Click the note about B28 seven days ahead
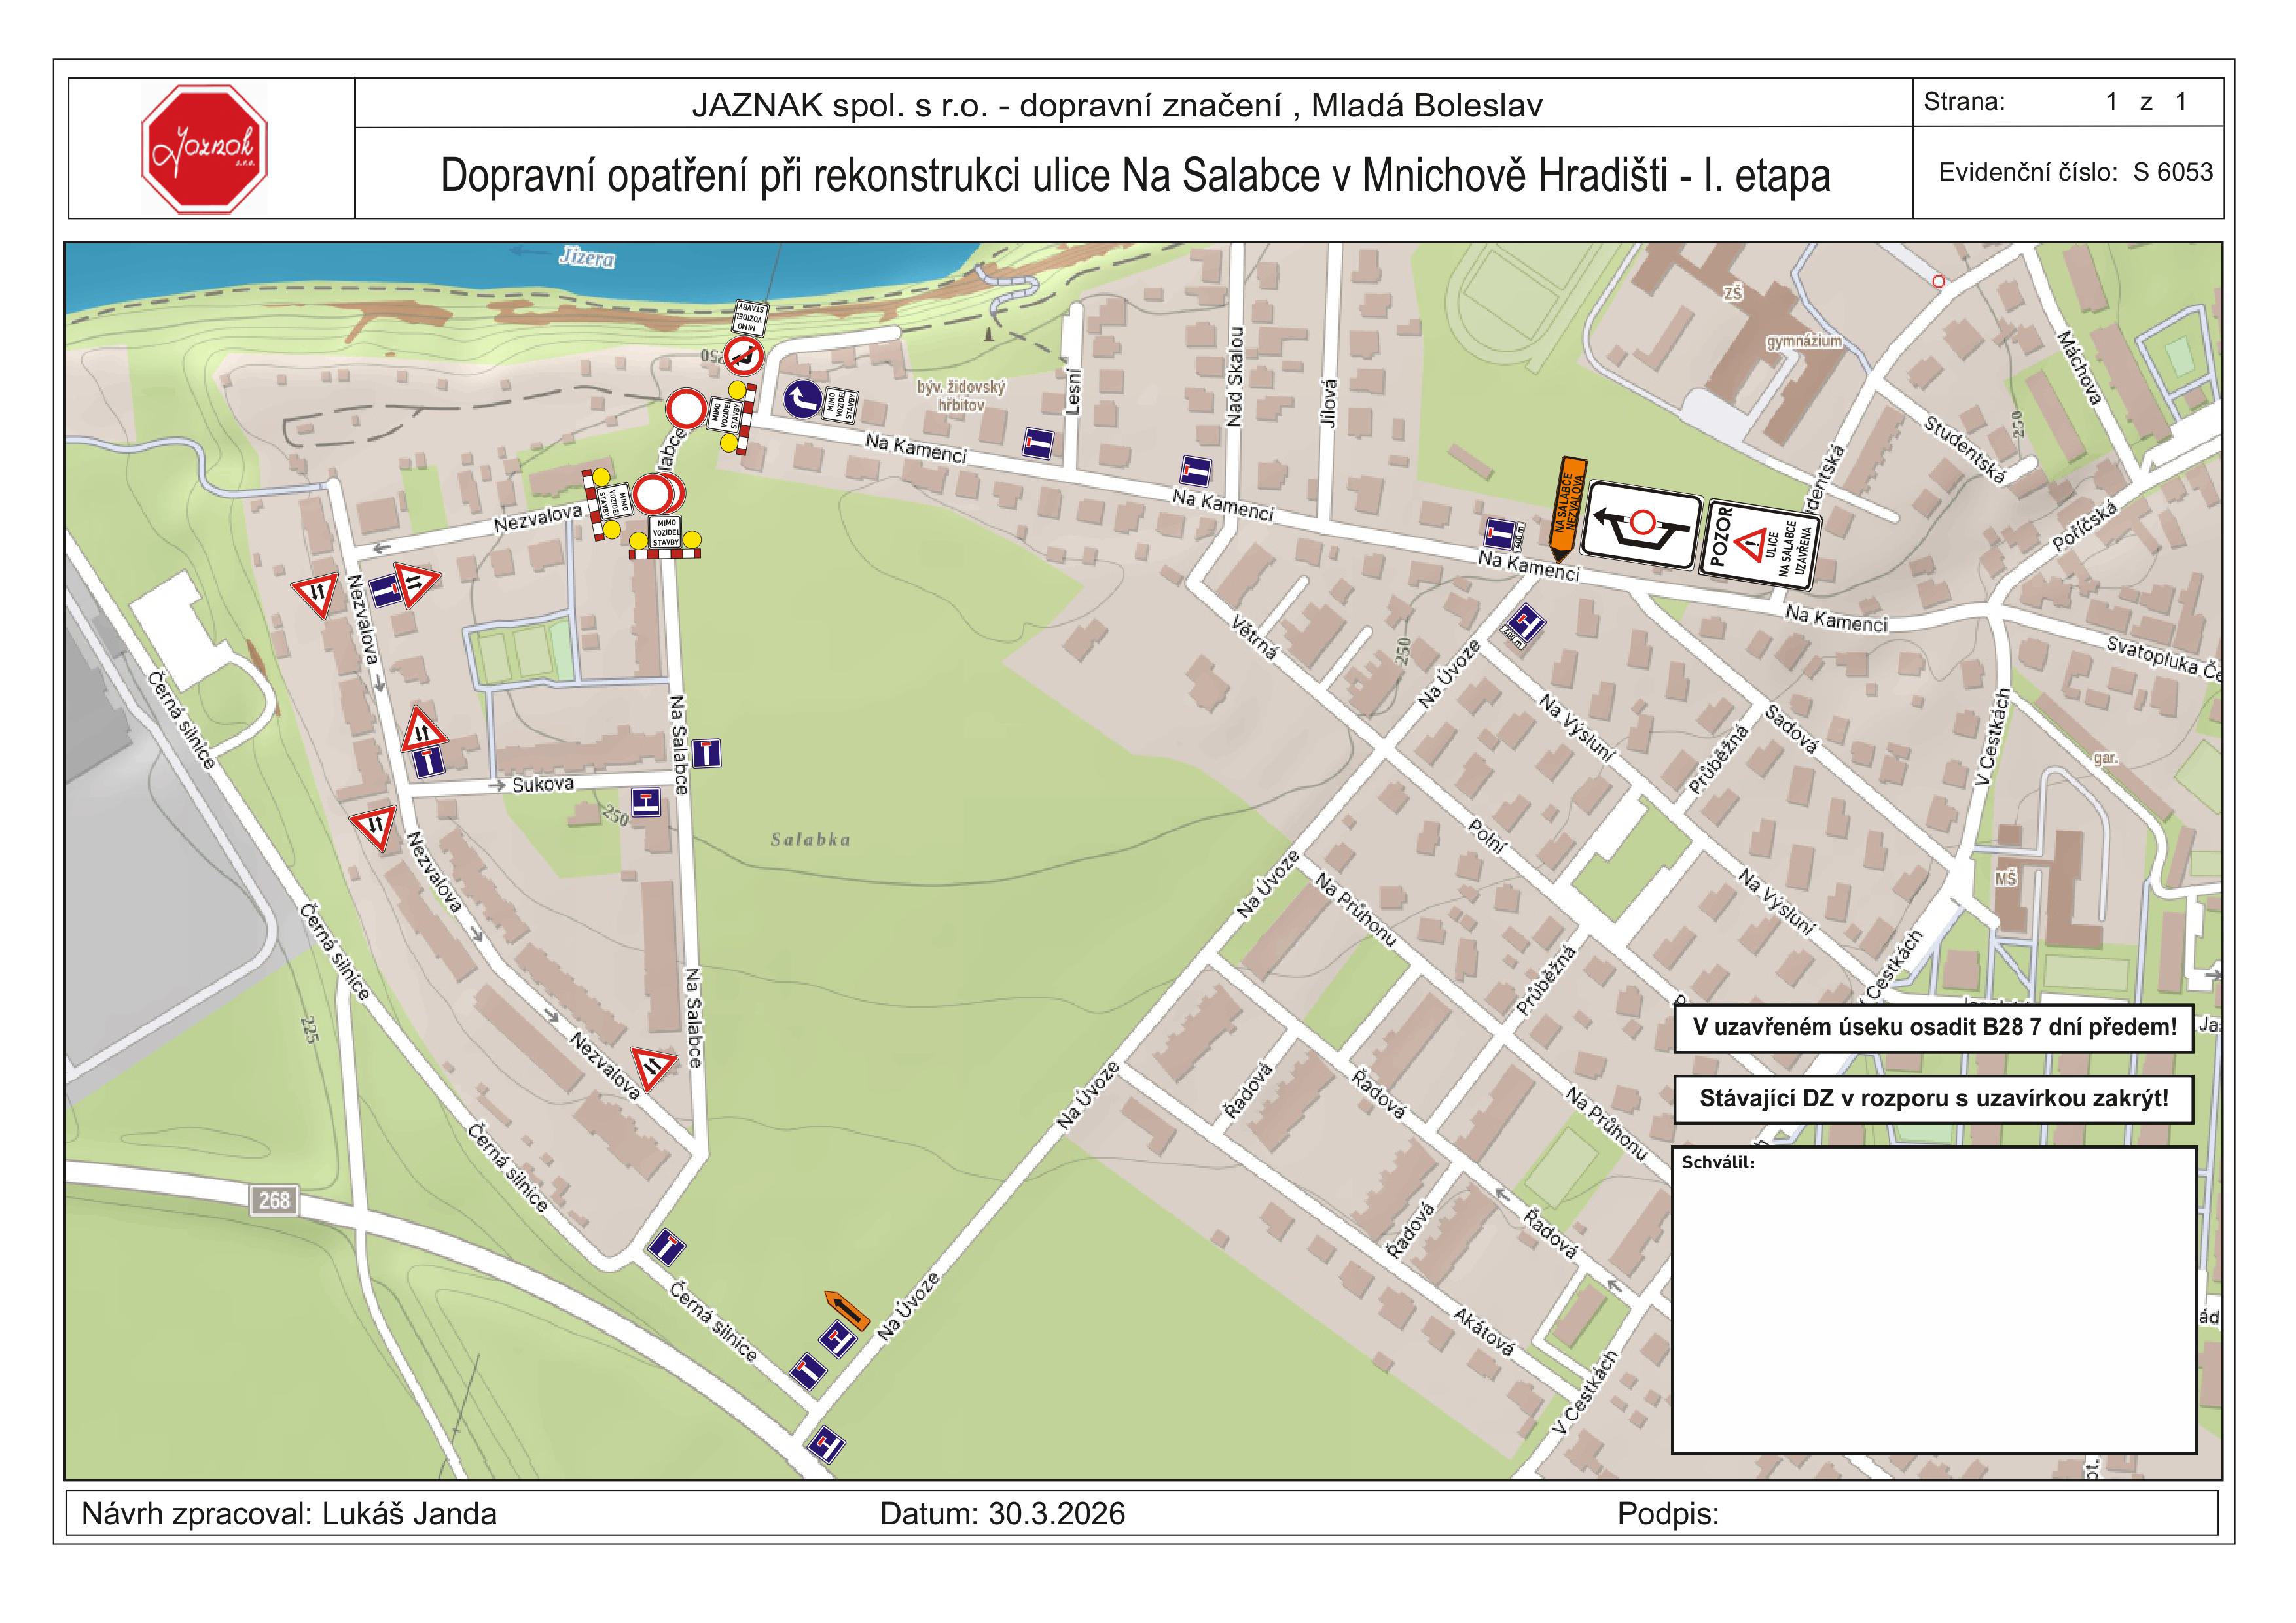The image size is (2296, 1623). tap(1933, 1028)
